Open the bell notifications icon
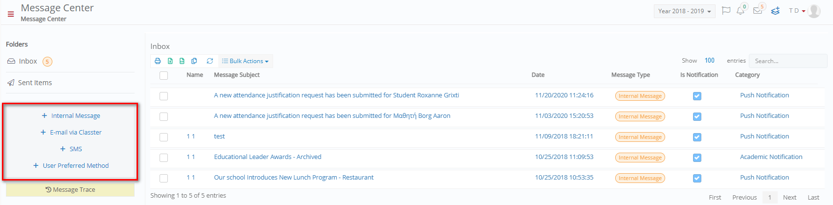This screenshot has height=205, width=833. coord(741,11)
